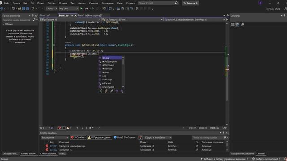Open the Сборка menu
287x161 pixels.
[52, 3]
